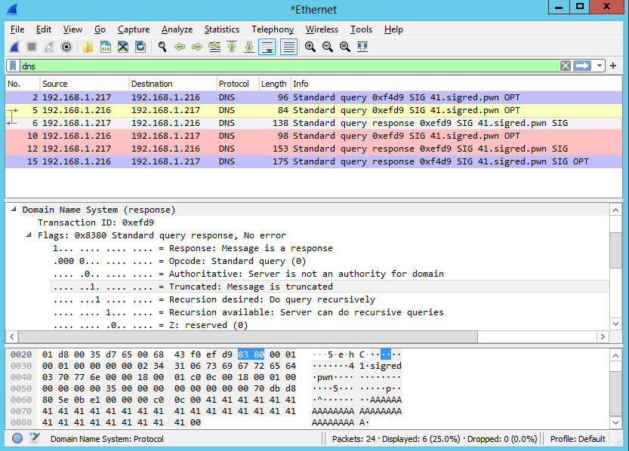Viewport: 629px width, 451px height.
Task: Open the Capture menu
Action: tap(134, 29)
